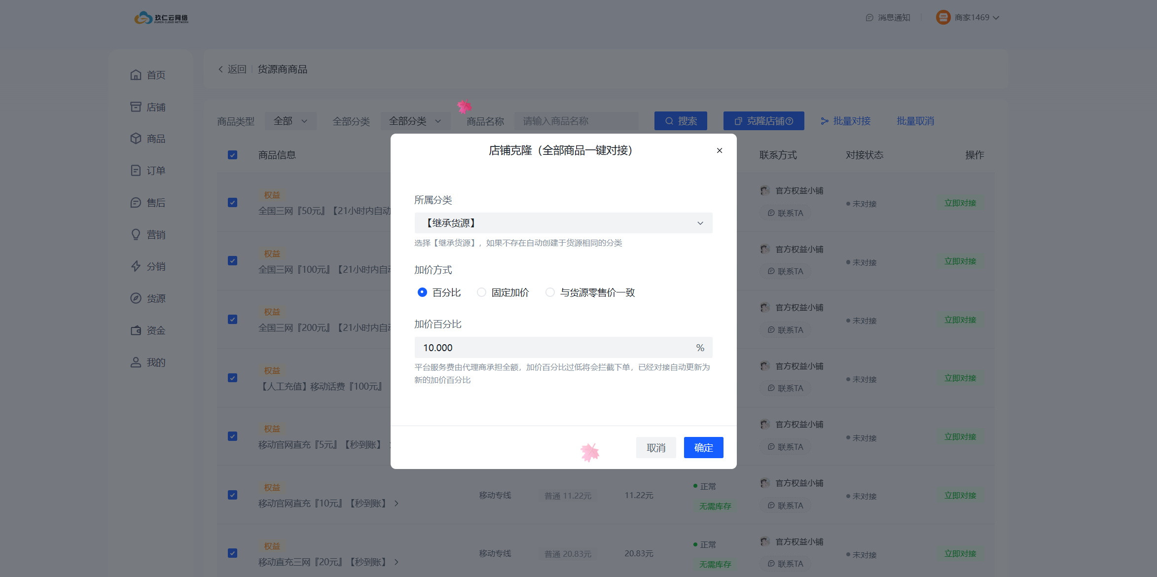Expand the 移动官网直充『10元』 row arrow

coord(396,504)
